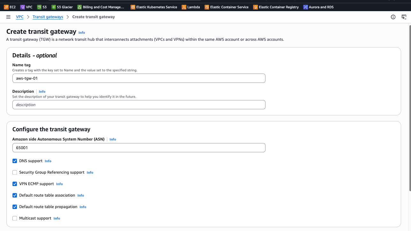
Task: Open Elastic Kubernetes Service icon
Action: click(x=133, y=7)
